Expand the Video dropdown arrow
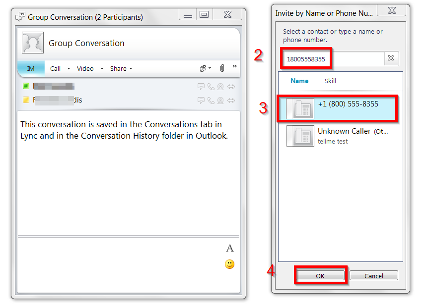The width and height of the screenshot is (430, 308). tap(102, 69)
